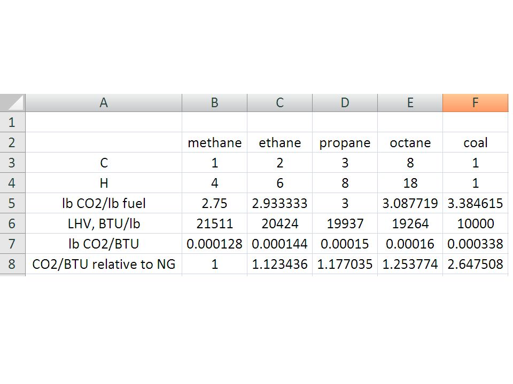The image size is (513, 384).
Task: Click the 'CO2/BTU relative to NG' cell
Action: [x=104, y=264]
